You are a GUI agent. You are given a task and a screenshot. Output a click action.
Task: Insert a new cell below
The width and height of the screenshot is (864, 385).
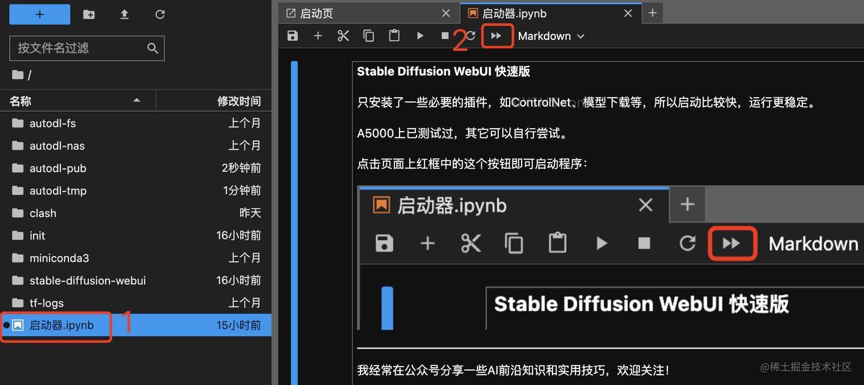tap(318, 35)
